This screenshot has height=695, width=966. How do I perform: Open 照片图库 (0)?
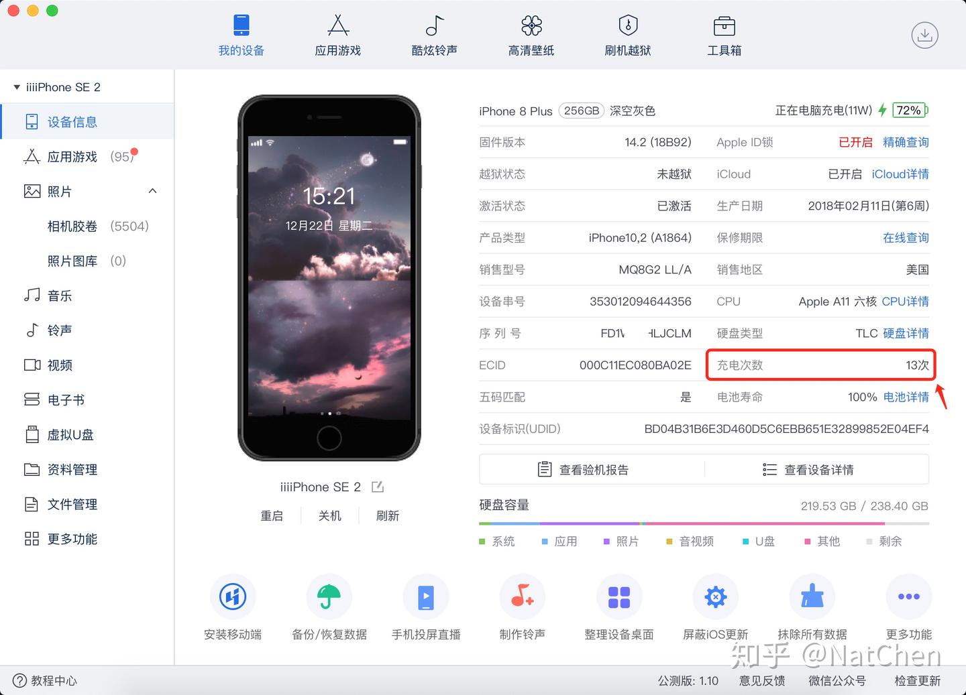[x=87, y=261]
